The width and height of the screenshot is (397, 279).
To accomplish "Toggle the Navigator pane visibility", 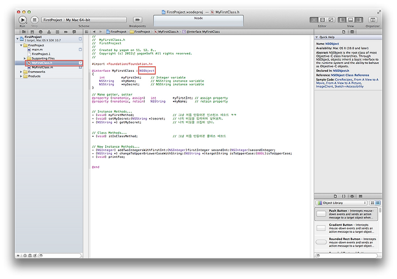I will tap(342, 20).
